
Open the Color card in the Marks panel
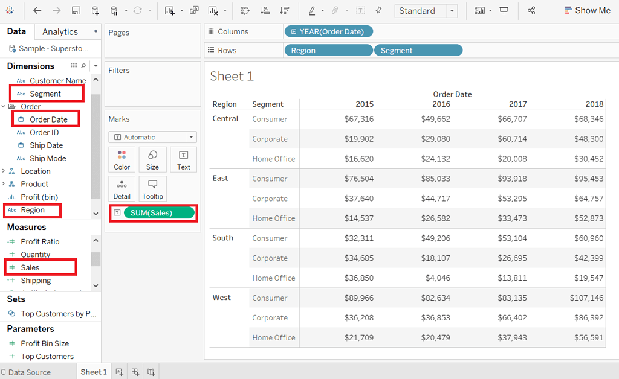[x=122, y=159]
